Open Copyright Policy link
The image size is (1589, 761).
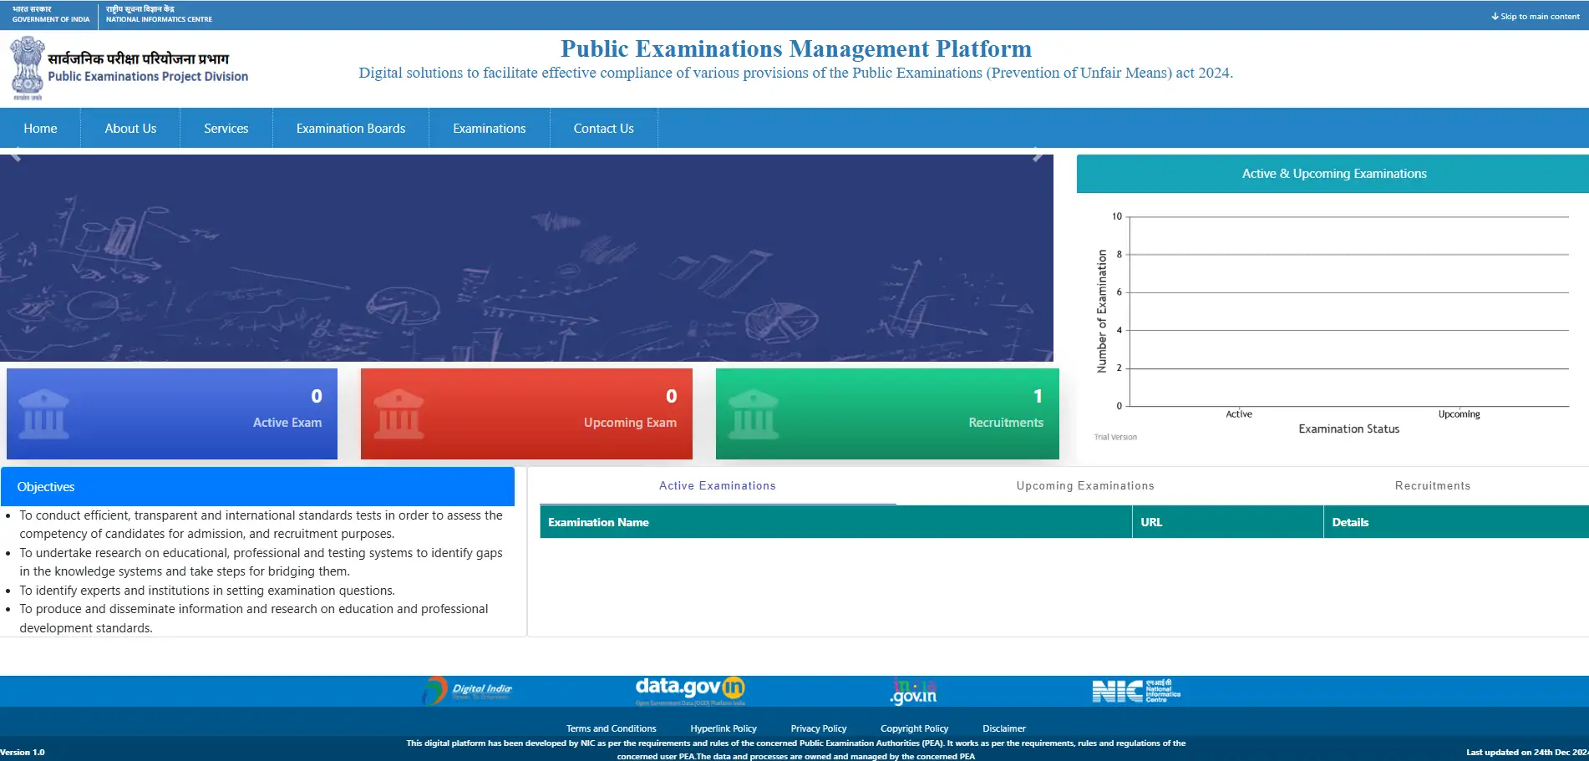click(915, 728)
